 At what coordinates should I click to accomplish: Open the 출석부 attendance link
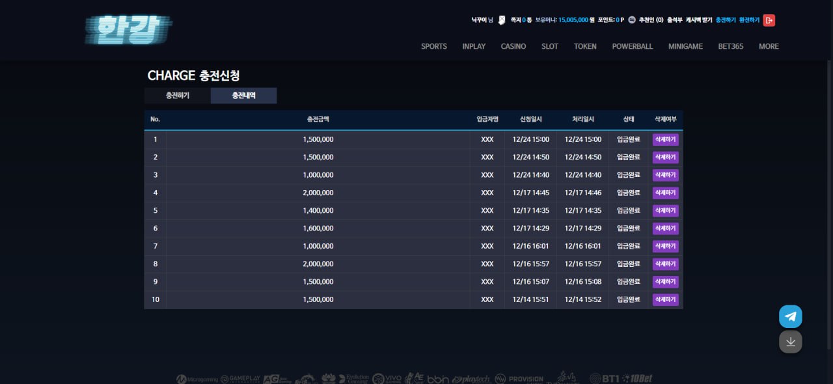coord(674,20)
